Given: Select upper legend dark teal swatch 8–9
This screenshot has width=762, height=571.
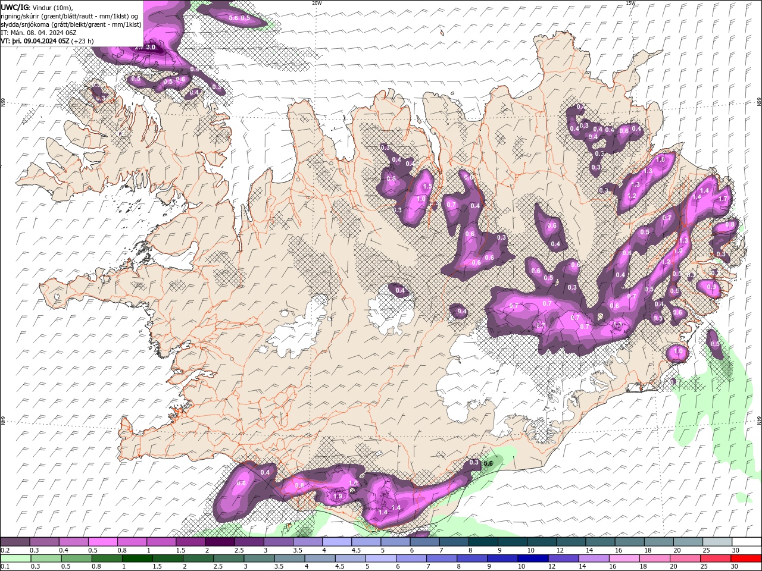Looking at the screenshot, I should [483, 542].
